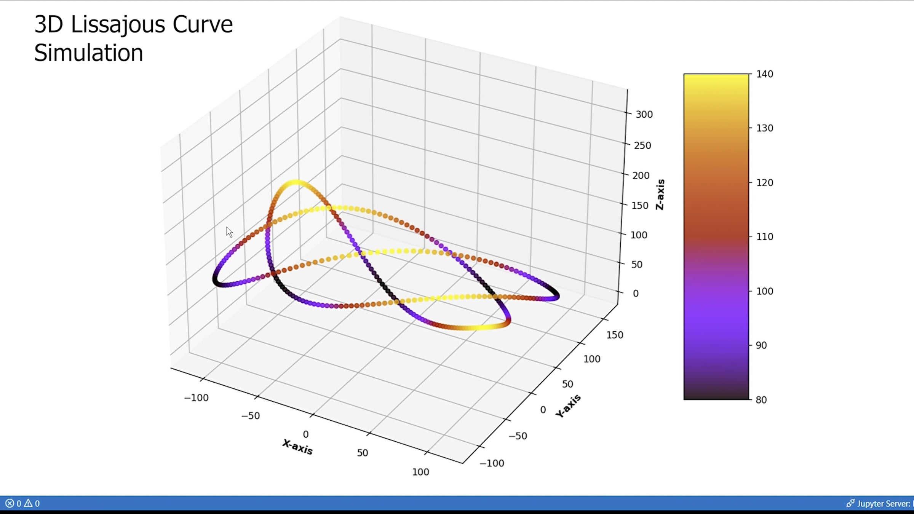The image size is (914, 514).
Task: Click the colorbar tick label 140
Action: (x=764, y=74)
